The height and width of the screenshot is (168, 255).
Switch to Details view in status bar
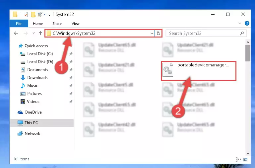(x=238, y=160)
